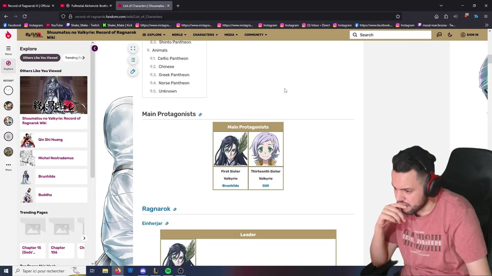The width and height of the screenshot is (492, 276).
Task: Open the sidebar Menu hamburger icon
Action: [x=8, y=48]
